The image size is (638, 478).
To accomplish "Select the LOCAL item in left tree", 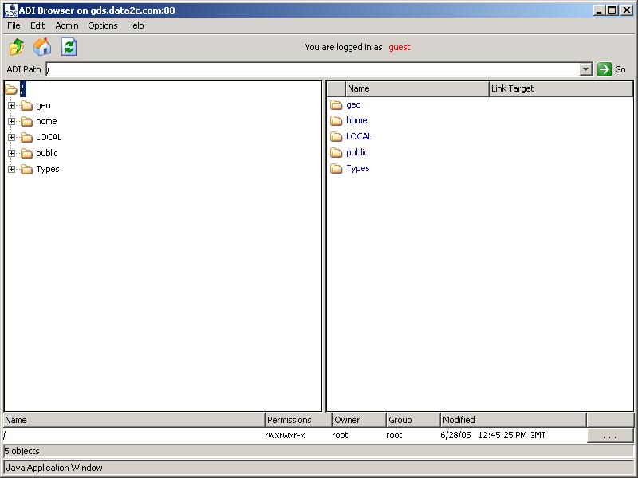I will [x=48, y=137].
